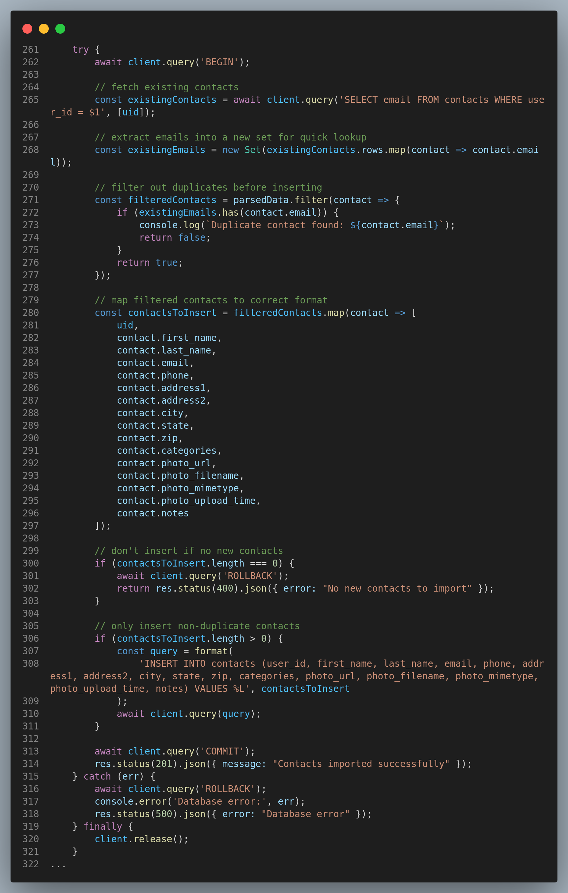The height and width of the screenshot is (893, 568).
Task: Click 'contact.notes' line
Action: pyautogui.click(x=153, y=513)
